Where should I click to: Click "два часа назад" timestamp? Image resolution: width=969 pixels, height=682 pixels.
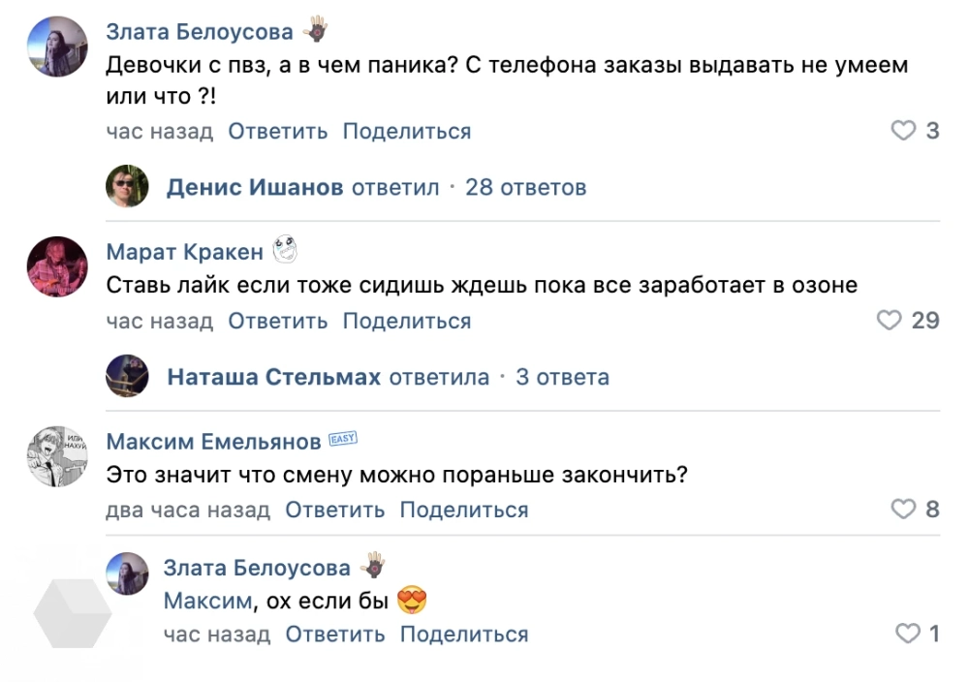click(188, 510)
